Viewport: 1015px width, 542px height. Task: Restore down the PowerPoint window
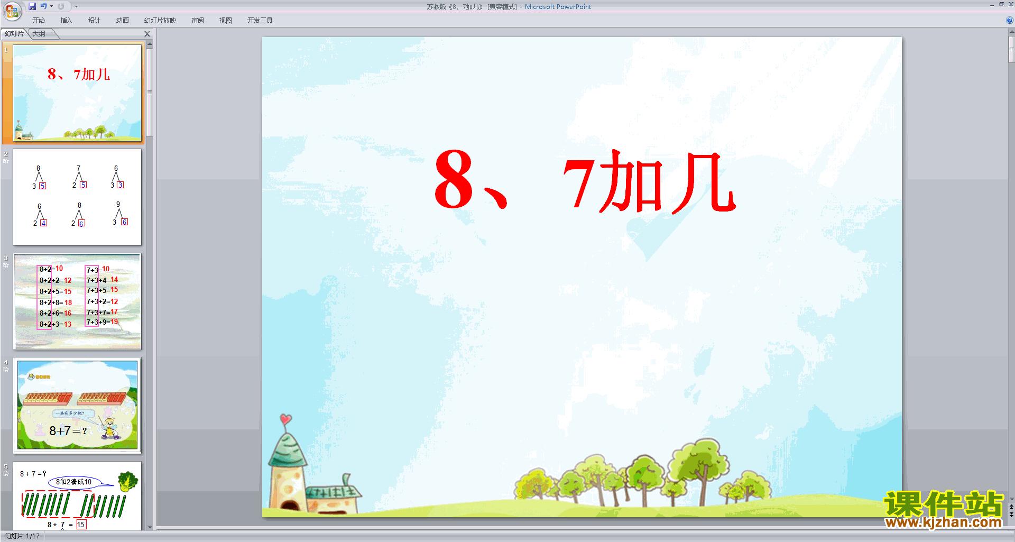tap(1001, 4)
